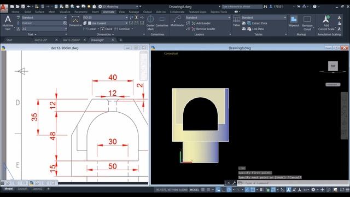Screen dimensions: 350x197
Task: Click the binoculars search icon in title bar
Action: pyautogui.click(x=265, y=7)
